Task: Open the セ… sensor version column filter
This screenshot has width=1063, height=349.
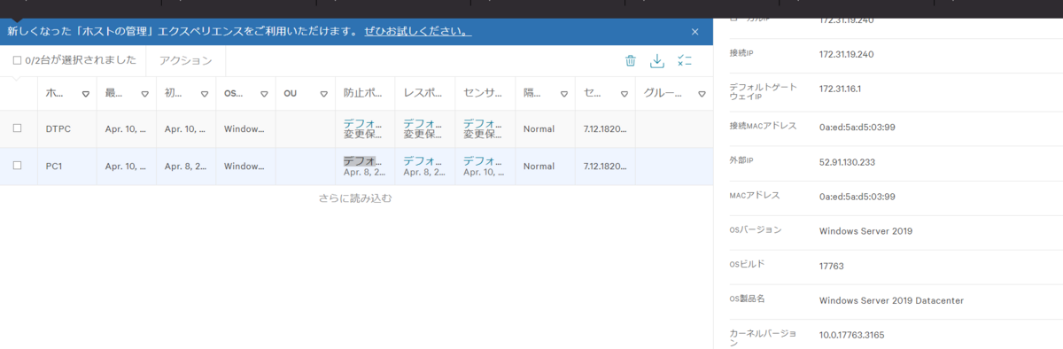Action: click(x=624, y=94)
